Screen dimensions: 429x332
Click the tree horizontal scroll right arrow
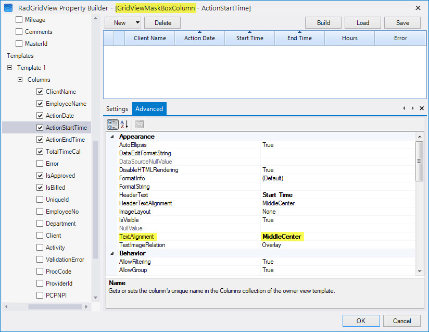(86, 306)
